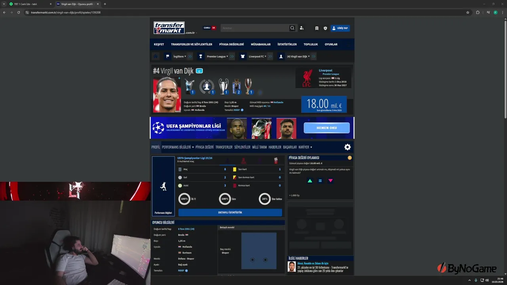Click the breadcrumb home icon
The height and width of the screenshot is (285, 507).
pos(156,56)
